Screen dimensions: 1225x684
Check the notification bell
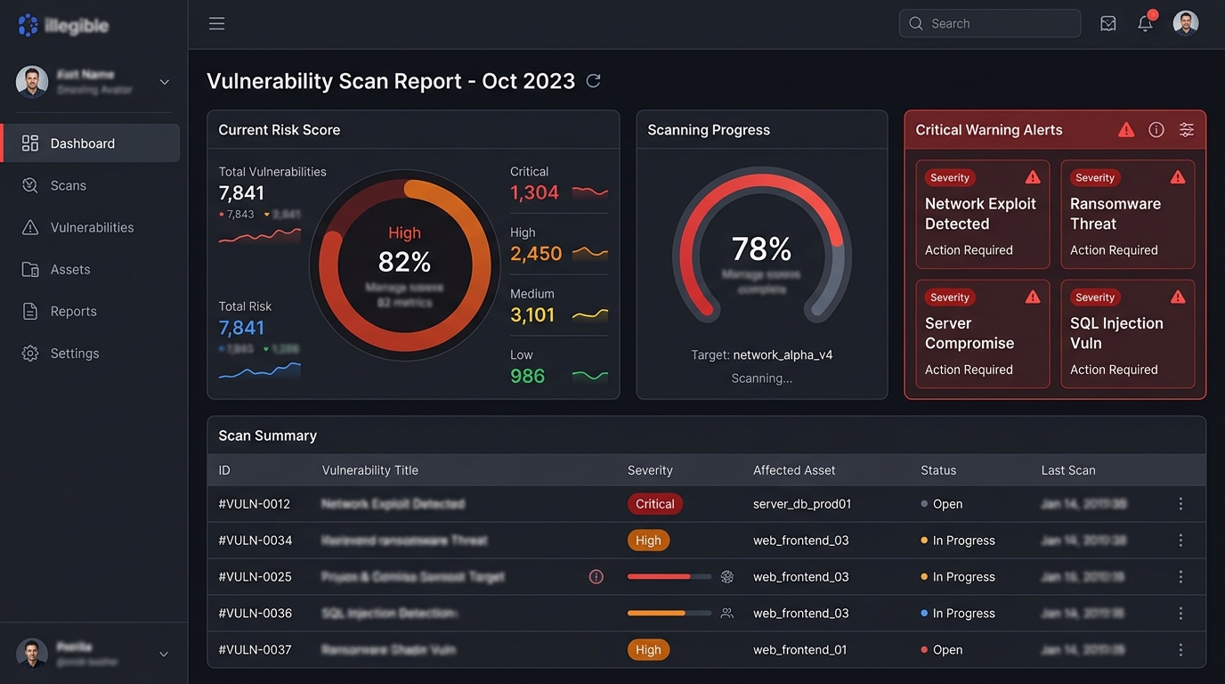[x=1146, y=23]
